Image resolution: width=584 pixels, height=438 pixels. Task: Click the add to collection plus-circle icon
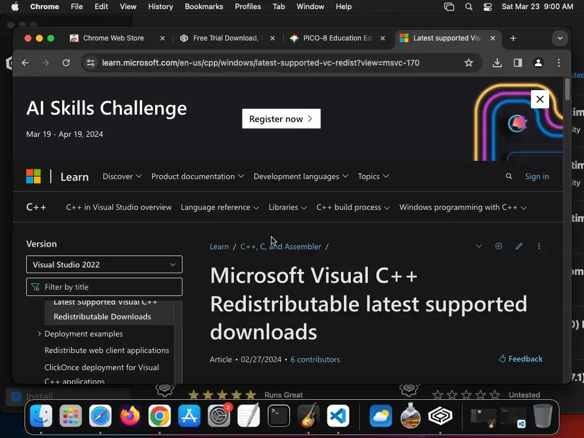click(x=498, y=246)
